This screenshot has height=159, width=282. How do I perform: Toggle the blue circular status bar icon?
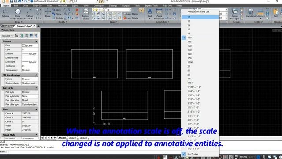tap(259, 157)
